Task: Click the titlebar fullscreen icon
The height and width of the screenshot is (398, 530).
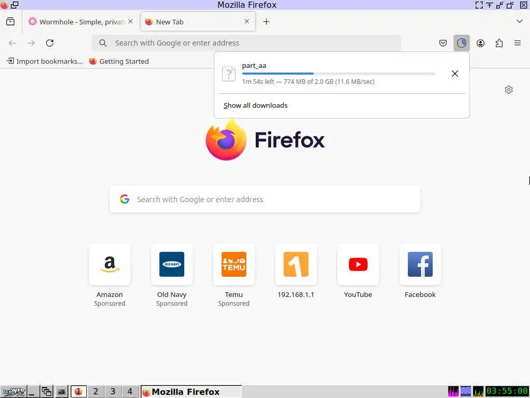Action: click(479, 5)
